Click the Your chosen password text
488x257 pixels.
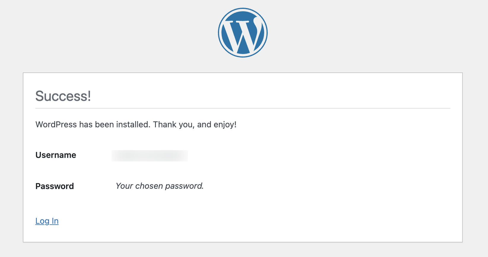point(160,186)
